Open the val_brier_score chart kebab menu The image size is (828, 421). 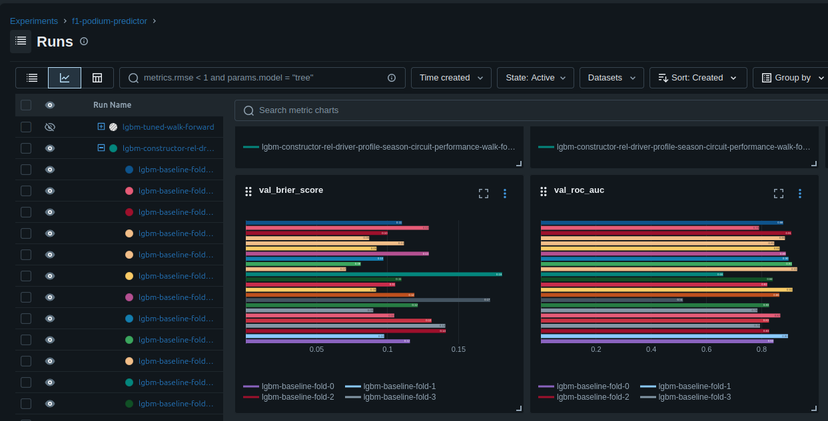coord(505,194)
